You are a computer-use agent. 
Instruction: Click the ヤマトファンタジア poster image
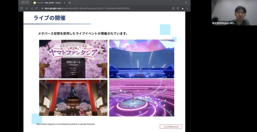73,59
